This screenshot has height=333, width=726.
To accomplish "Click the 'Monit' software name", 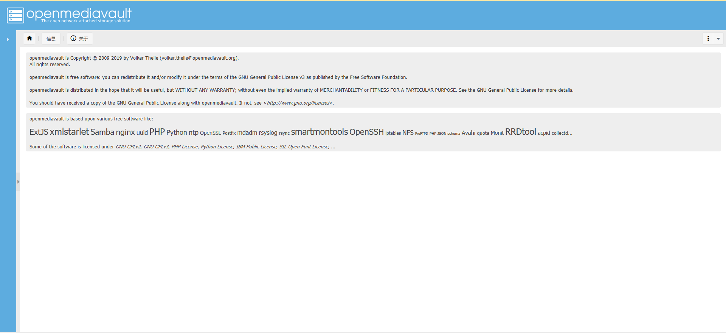I will [497, 133].
